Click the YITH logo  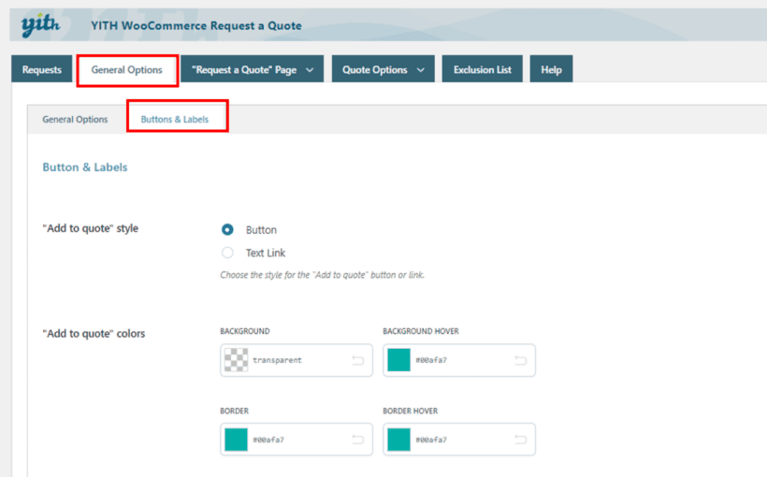pos(40,24)
